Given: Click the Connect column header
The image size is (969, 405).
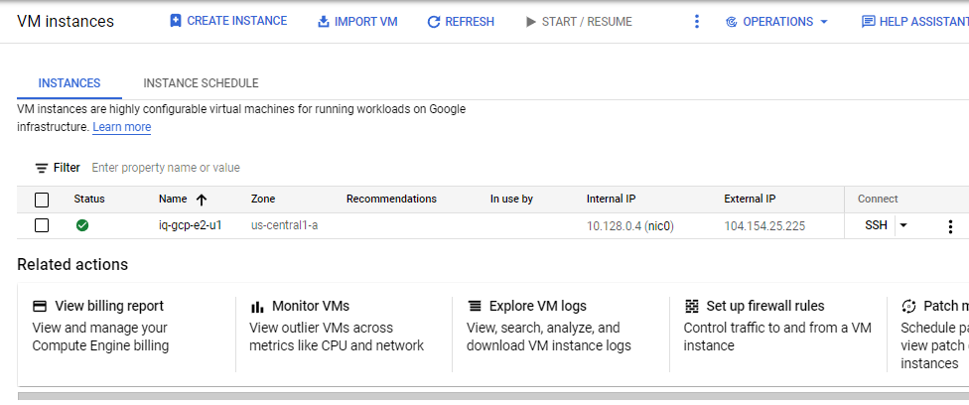Looking at the screenshot, I should (878, 200).
